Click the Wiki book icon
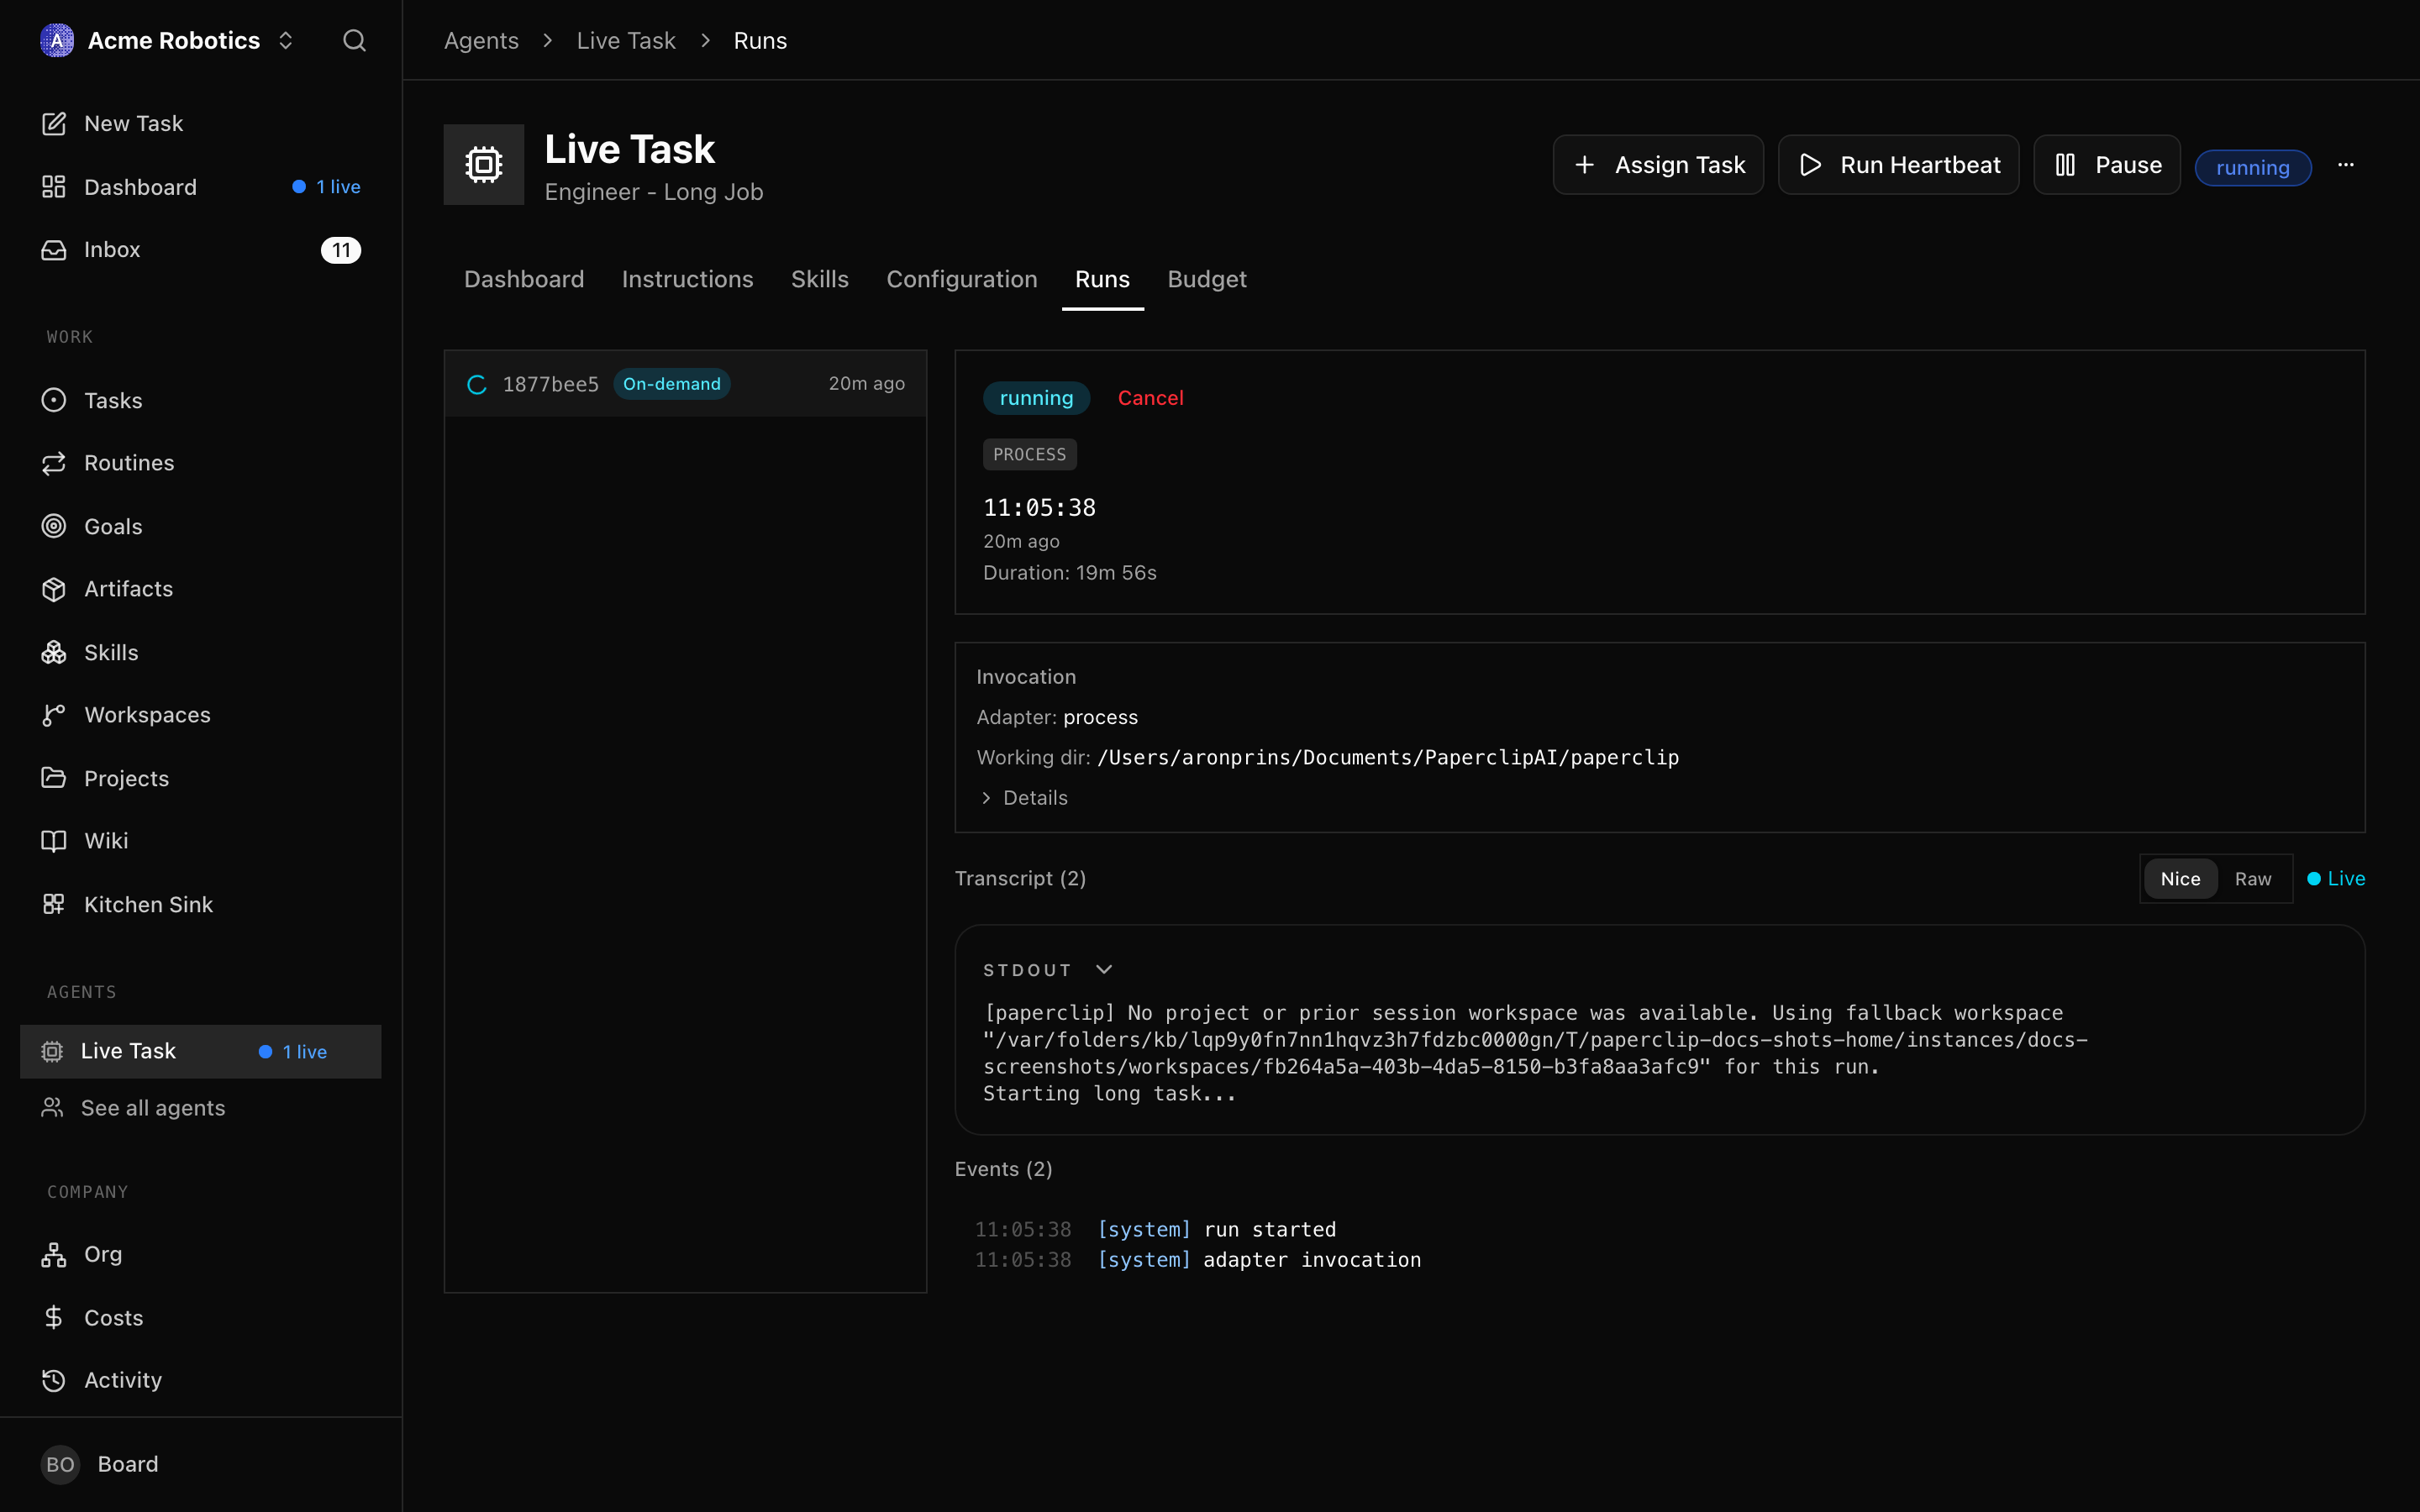This screenshot has height=1512, width=2420. 54,841
